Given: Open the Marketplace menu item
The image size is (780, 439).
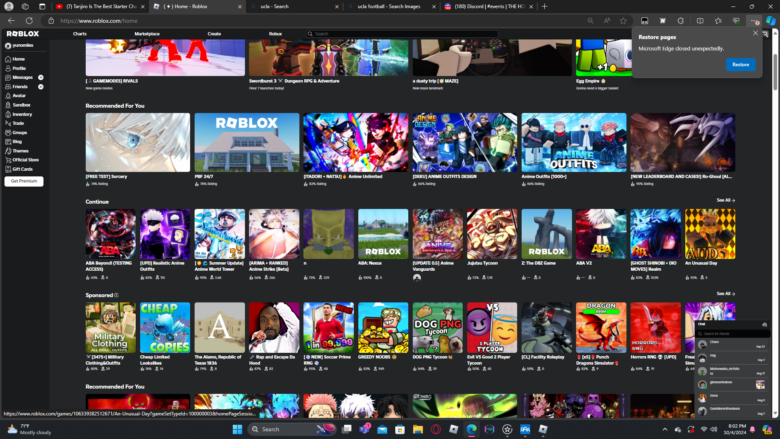Looking at the screenshot, I should [147, 34].
